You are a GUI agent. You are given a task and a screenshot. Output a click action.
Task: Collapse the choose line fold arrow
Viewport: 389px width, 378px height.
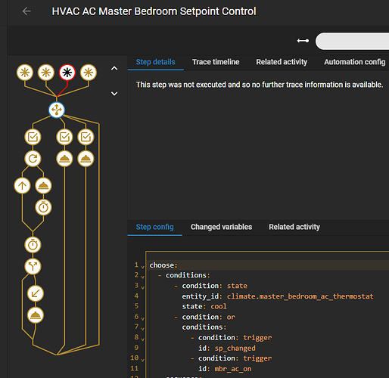point(142,267)
